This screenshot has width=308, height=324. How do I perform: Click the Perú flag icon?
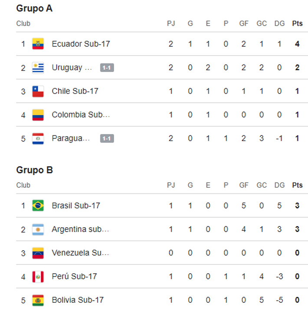(38, 276)
